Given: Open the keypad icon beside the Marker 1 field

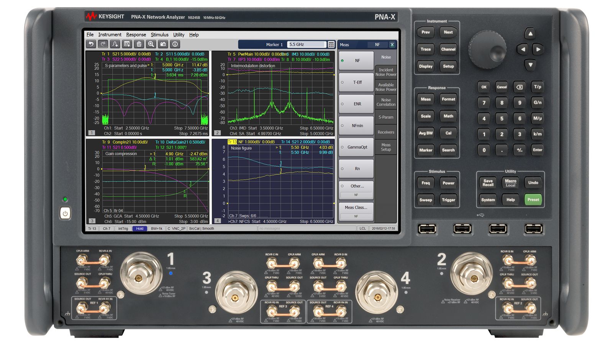Looking at the screenshot, I should click(x=331, y=44).
